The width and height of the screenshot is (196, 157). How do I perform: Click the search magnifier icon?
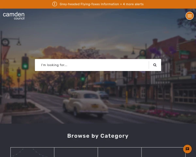155,65
